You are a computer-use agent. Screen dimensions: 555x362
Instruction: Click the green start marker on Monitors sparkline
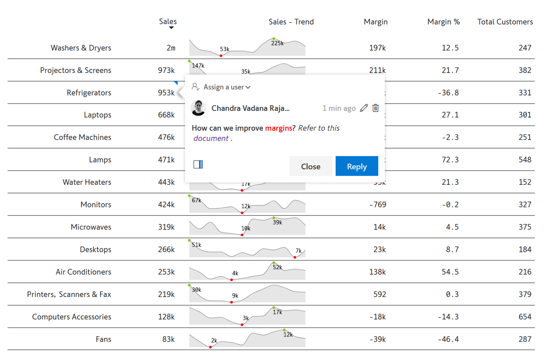[x=190, y=195]
